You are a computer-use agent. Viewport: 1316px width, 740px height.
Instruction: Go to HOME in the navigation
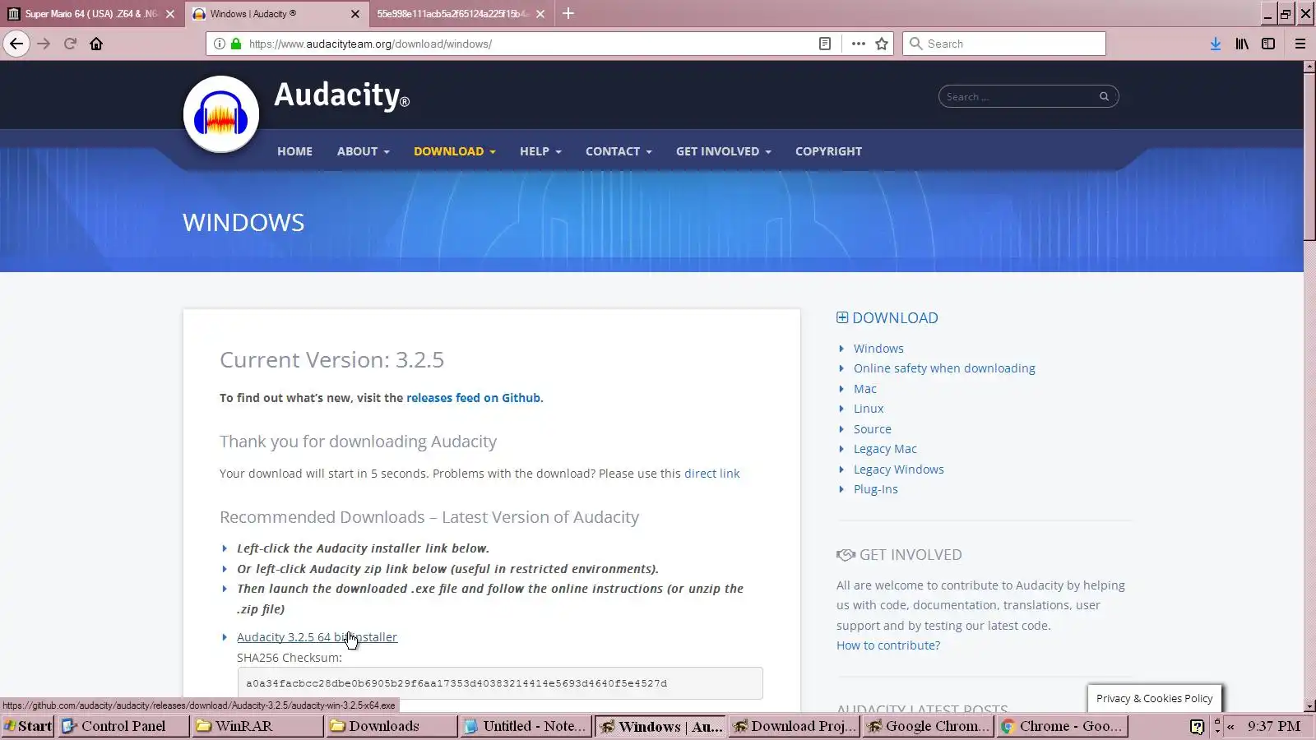click(x=294, y=151)
